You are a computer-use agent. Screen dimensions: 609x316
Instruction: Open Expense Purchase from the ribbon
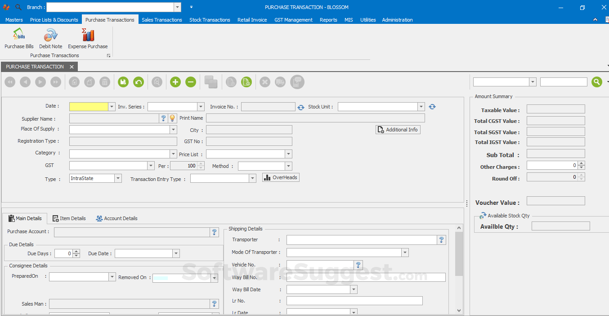[x=88, y=39]
